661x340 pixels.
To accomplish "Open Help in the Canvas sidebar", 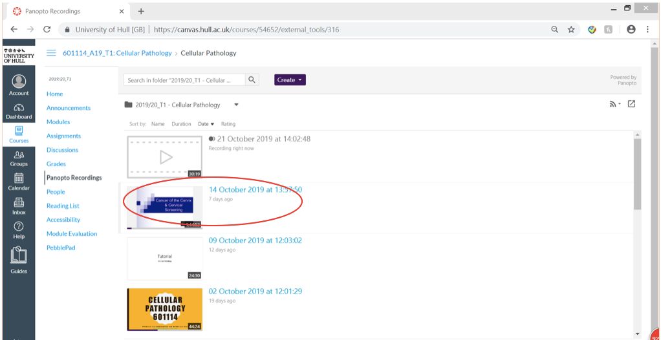I will pyautogui.click(x=19, y=231).
